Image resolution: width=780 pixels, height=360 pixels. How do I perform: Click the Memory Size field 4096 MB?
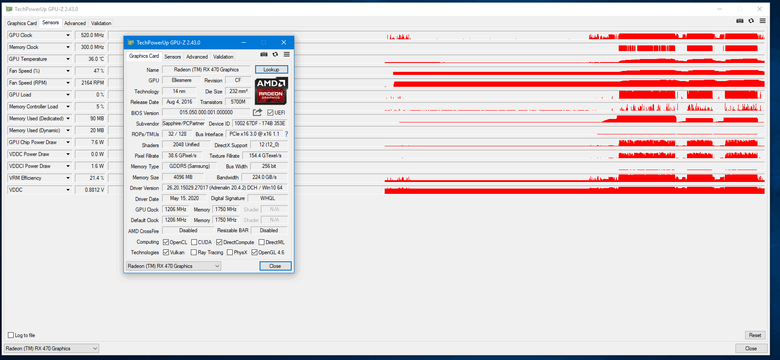183,177
